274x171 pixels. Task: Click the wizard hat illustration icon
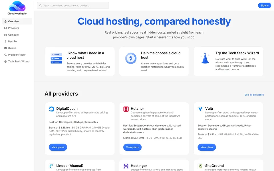pos(205,58)
